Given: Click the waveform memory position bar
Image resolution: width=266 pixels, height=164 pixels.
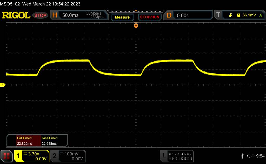Looking at the screenshot, I should coord(136,11).
